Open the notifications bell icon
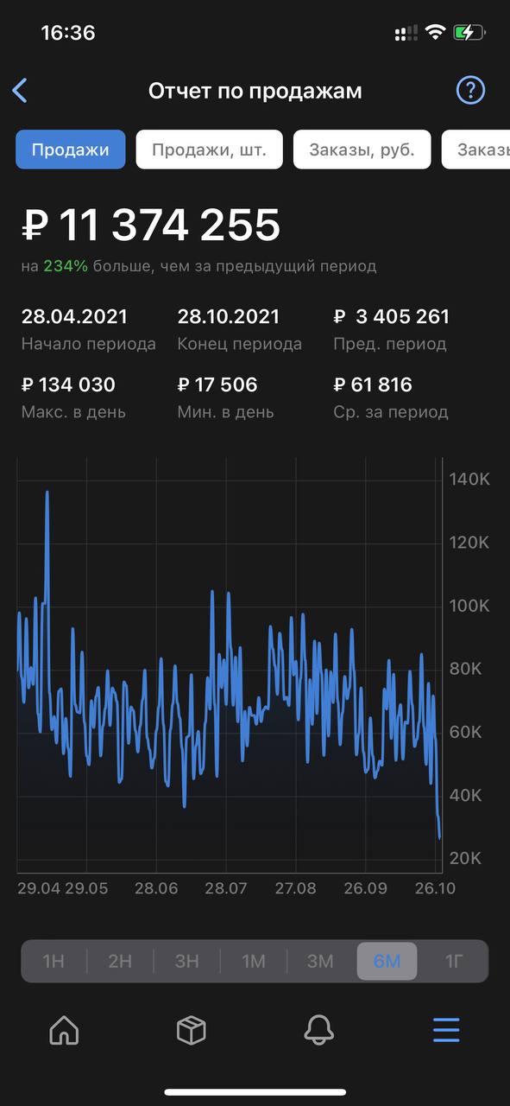Image resolution: width=510 pixels, height=1106 pixels. click(x=319, y=1030)
